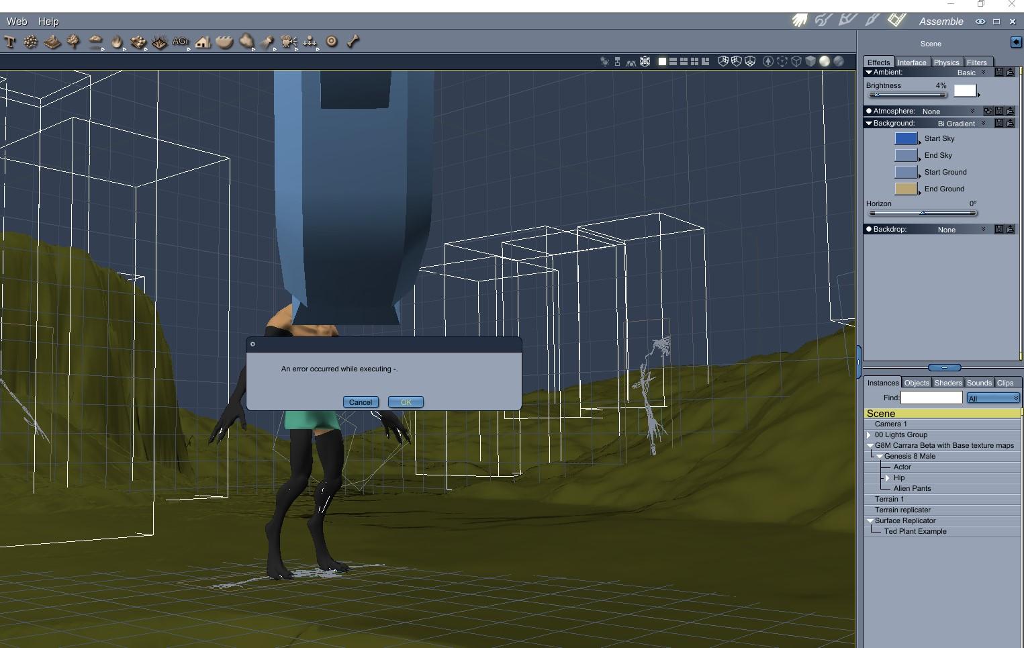The width and height of the screenshot is (1024, 648).
Task: Open the Shaders tab
Action: [948, 383]
